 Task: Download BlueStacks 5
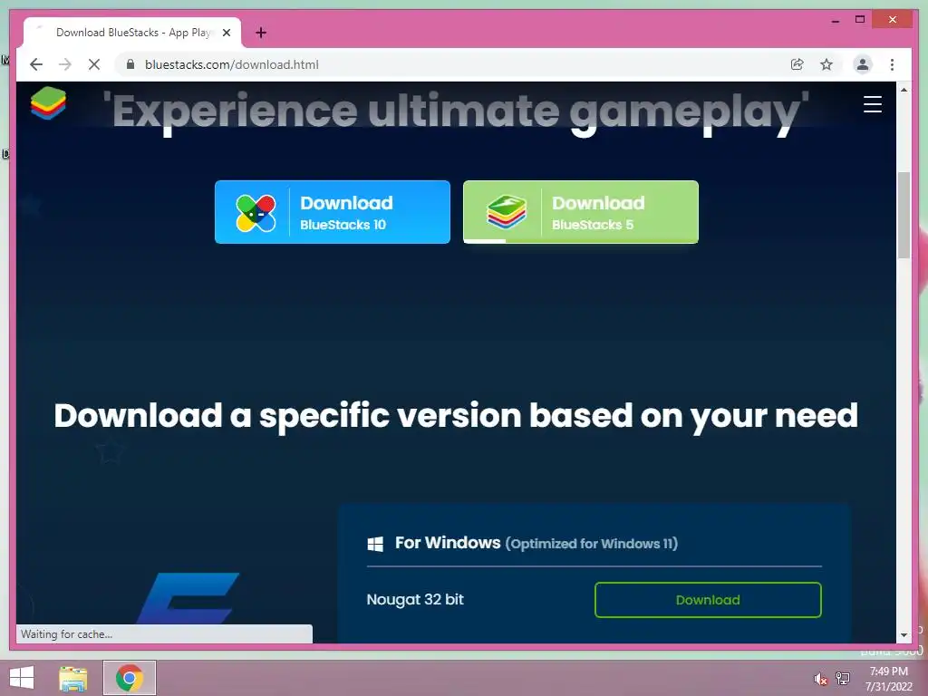coord(581,212)
